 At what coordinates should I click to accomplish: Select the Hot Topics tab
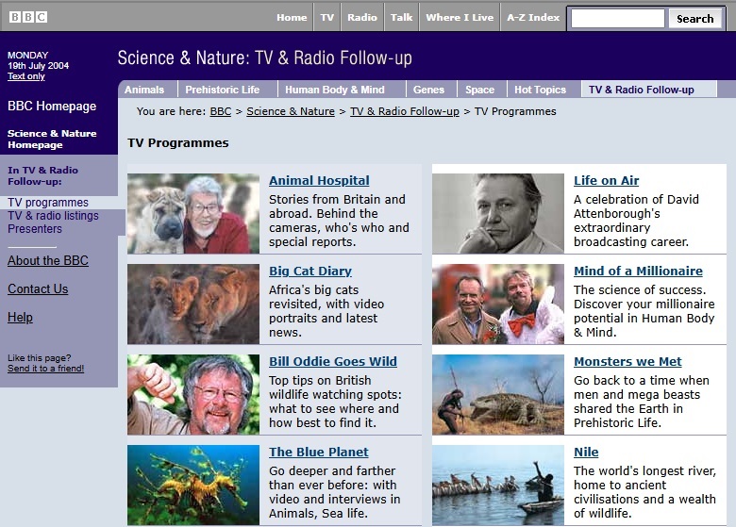click(540, 90)
